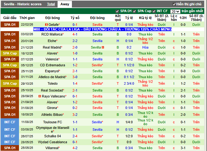Click the 2-4 score of the Schalke 04 match
Screen dimensions: 207x151
(75, 136)
